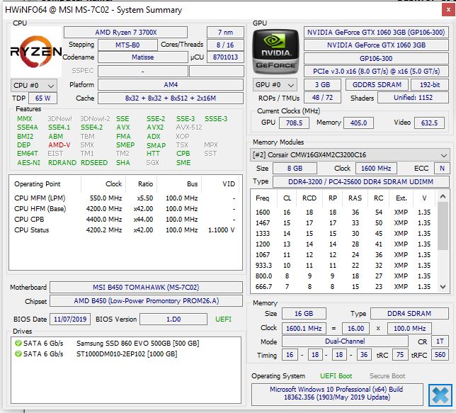Click the Matisse codename field
Image resolution: width=456 pixels, height=413 pixels.
[143, 57]
